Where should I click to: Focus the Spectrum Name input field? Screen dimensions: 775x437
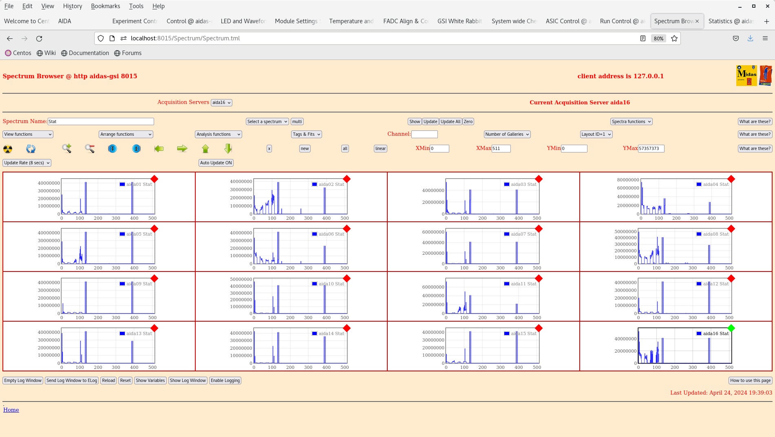101,121
